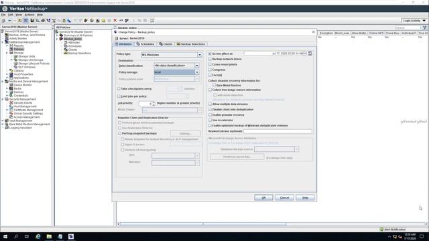Viewport: 429px width, 241px height.
Task: Click the red X delete icon in toolbar
Action: point(115,21)
